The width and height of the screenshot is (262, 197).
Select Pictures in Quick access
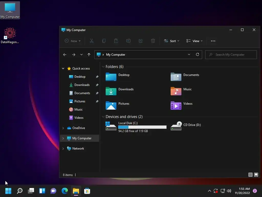pos(80,101)
